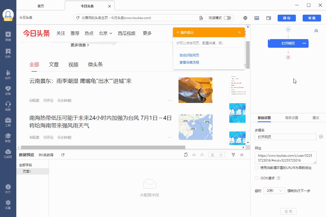Image resolution: width=326 pixels, height=217 pixels.
Task: Click the 西瓜视频 nav link
Action: [127, 33]
